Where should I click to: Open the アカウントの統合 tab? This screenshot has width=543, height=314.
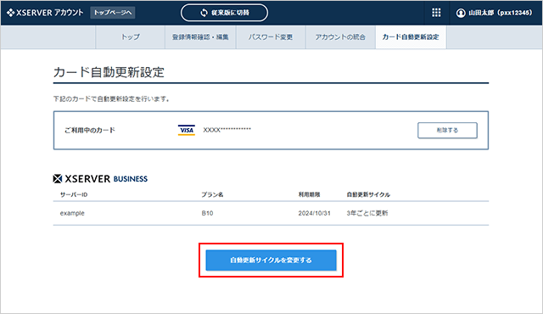[340, 37]
